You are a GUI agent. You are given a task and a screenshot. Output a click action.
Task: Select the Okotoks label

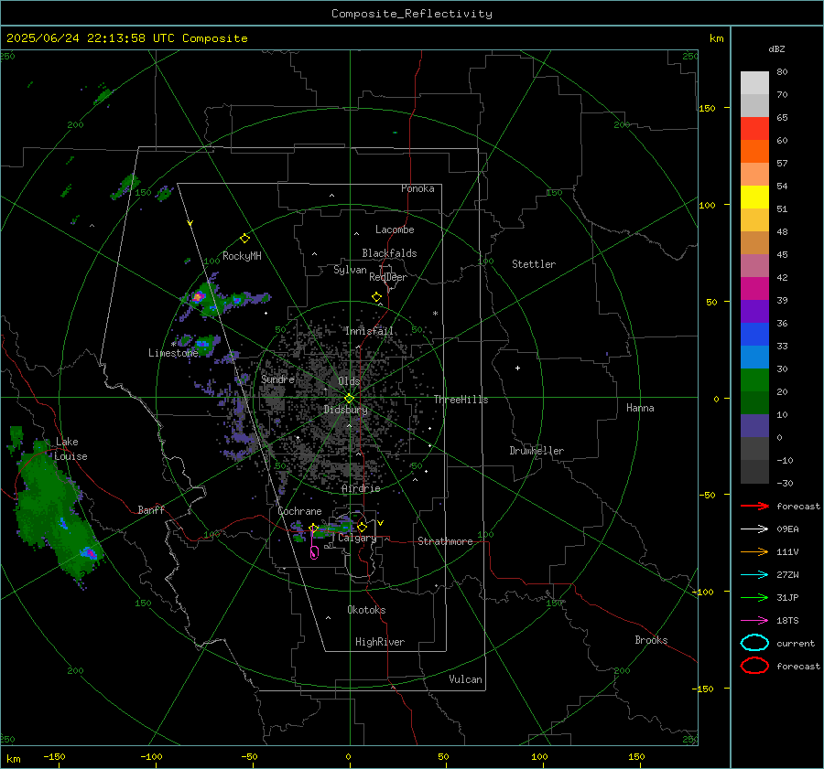(366, 610)
